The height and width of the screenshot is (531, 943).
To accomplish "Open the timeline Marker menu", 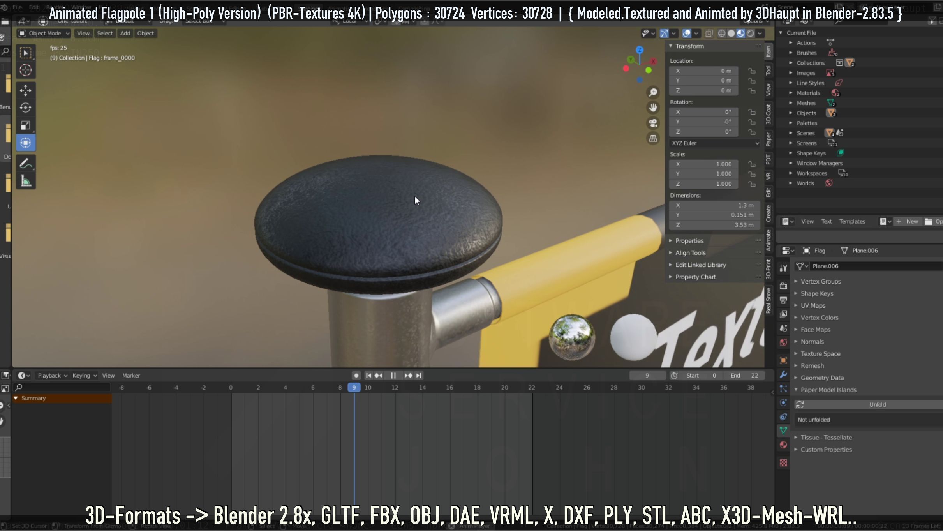I will point(131,376).
